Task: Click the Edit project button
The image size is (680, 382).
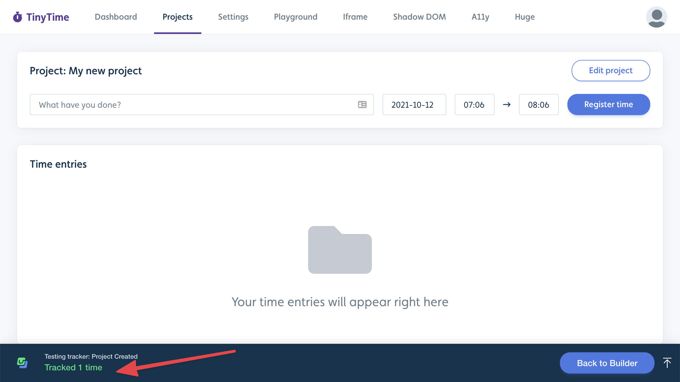Action: 610,70
